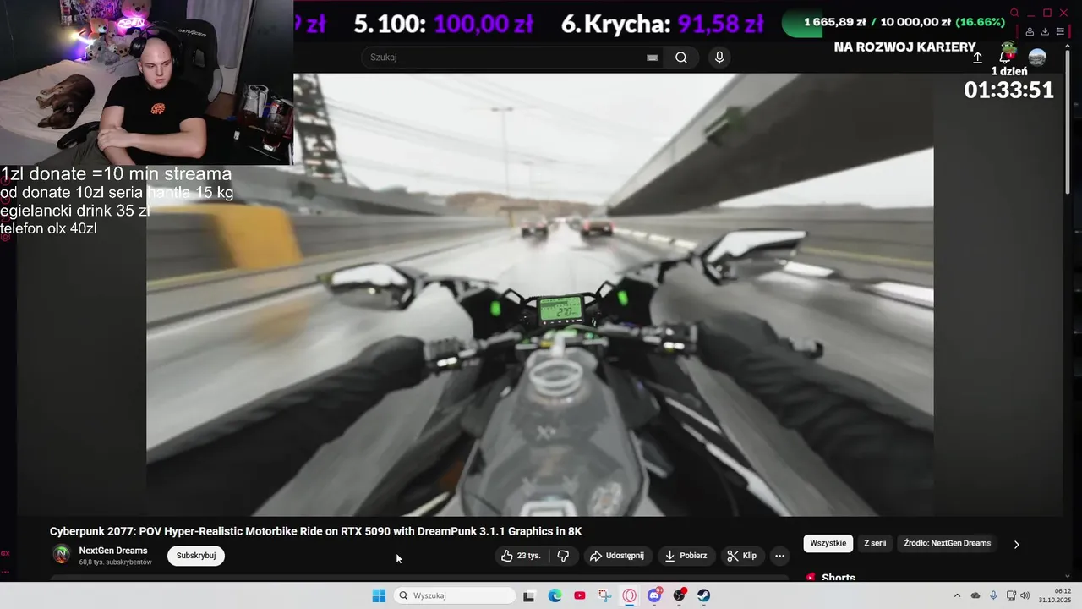The image size is (1082, 609).
Task: Open the YouTube account avatar menu
Action: pos(1037,58)
